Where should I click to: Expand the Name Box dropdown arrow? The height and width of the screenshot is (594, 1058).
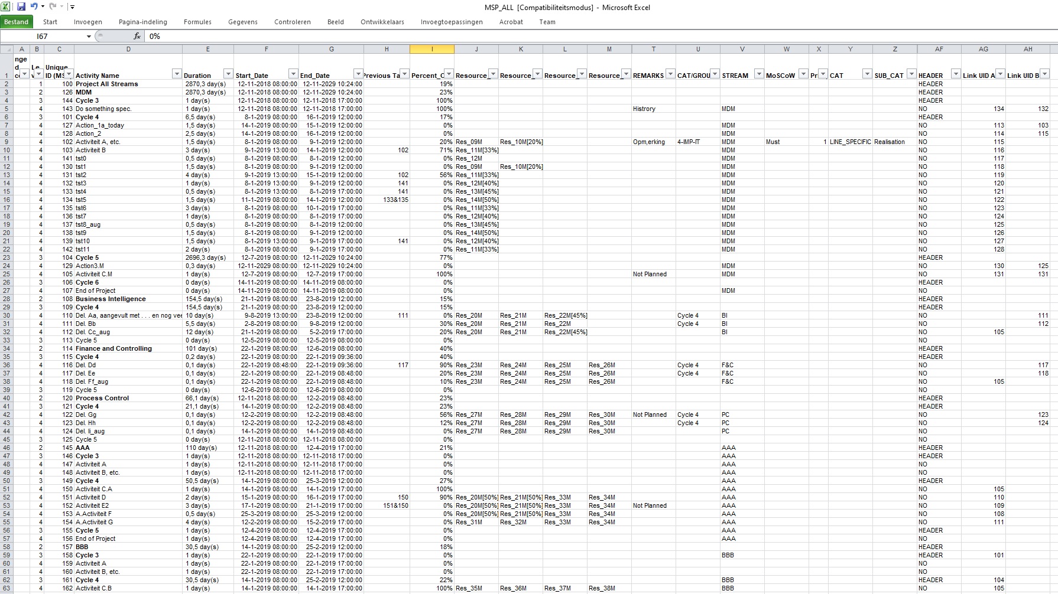pyautogui.click(x=89, y=37)
